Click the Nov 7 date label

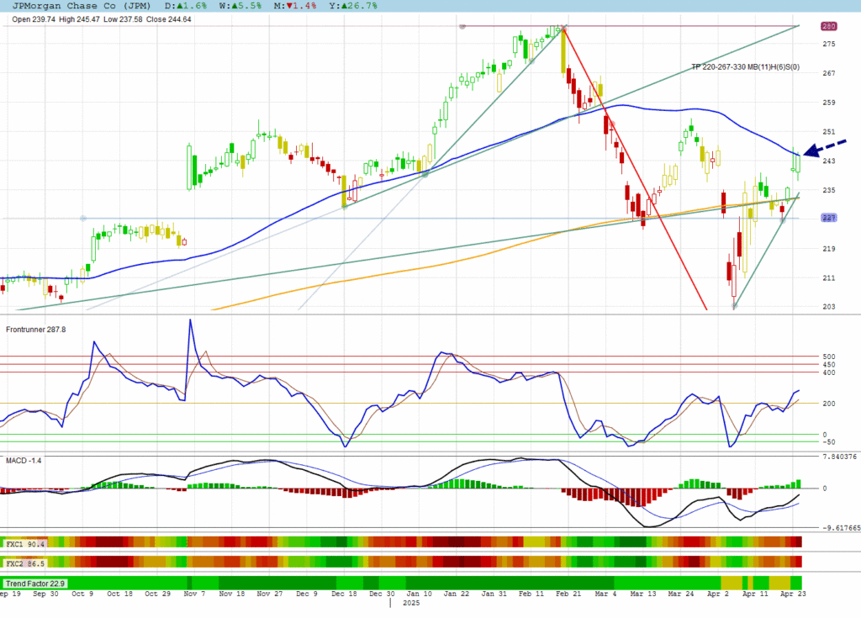[x=194, y=594]
